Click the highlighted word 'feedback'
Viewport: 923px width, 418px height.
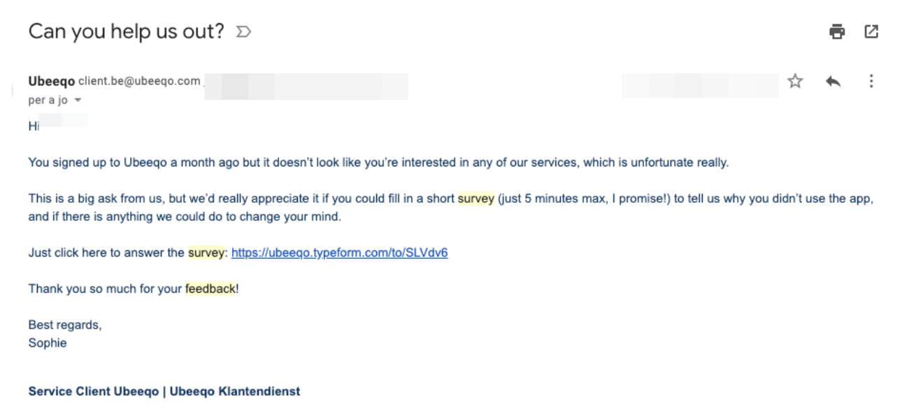click(210, 289)
